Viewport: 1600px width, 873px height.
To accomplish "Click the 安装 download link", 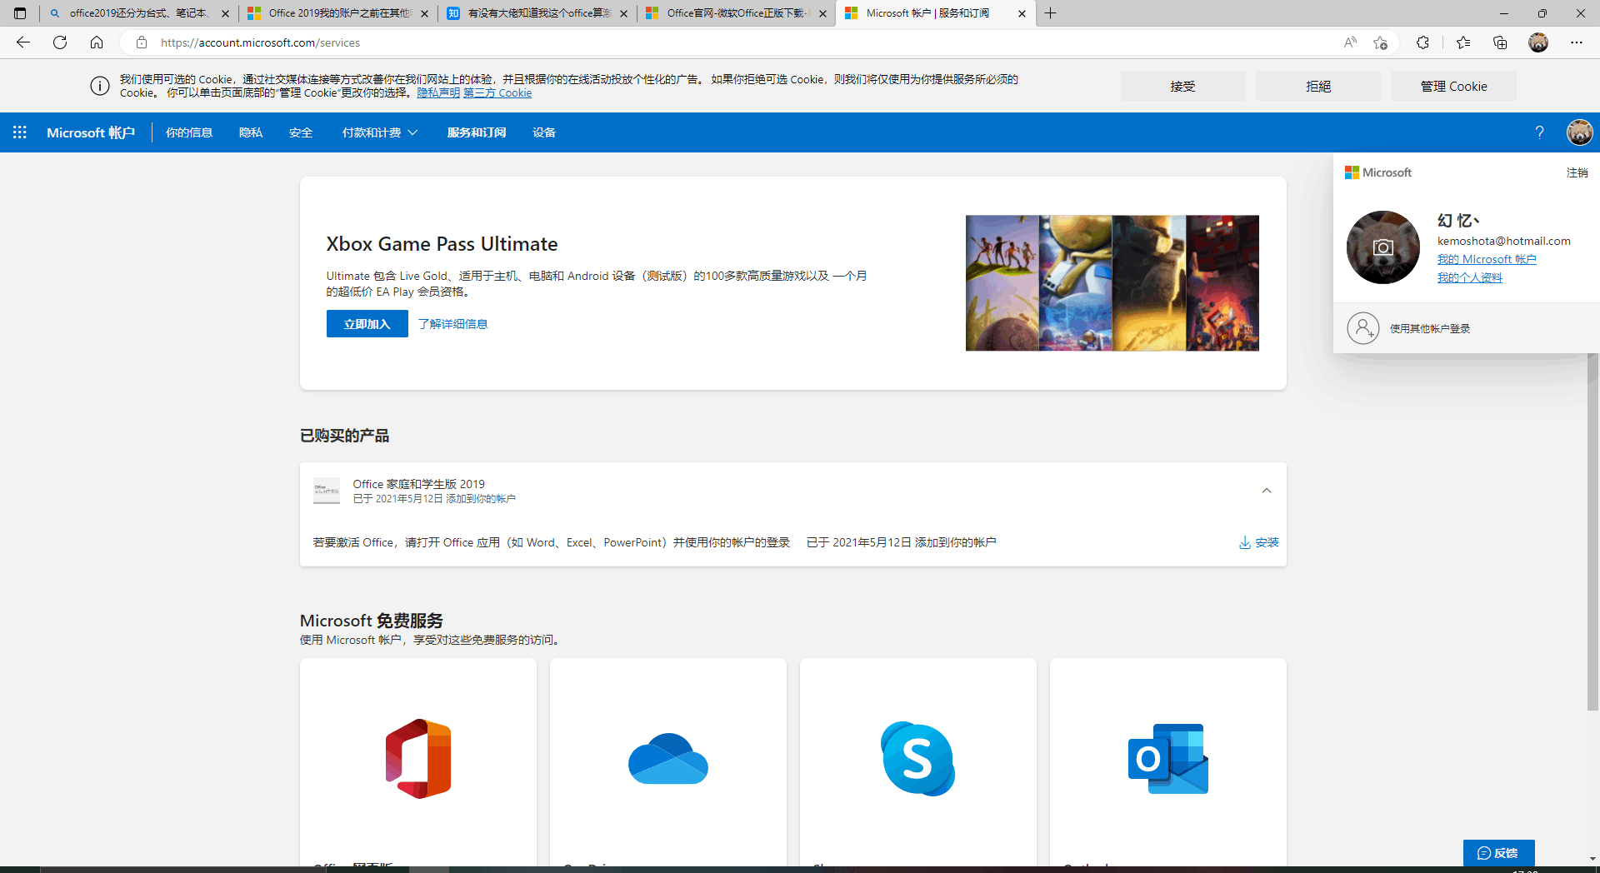I will point(1259,542).
